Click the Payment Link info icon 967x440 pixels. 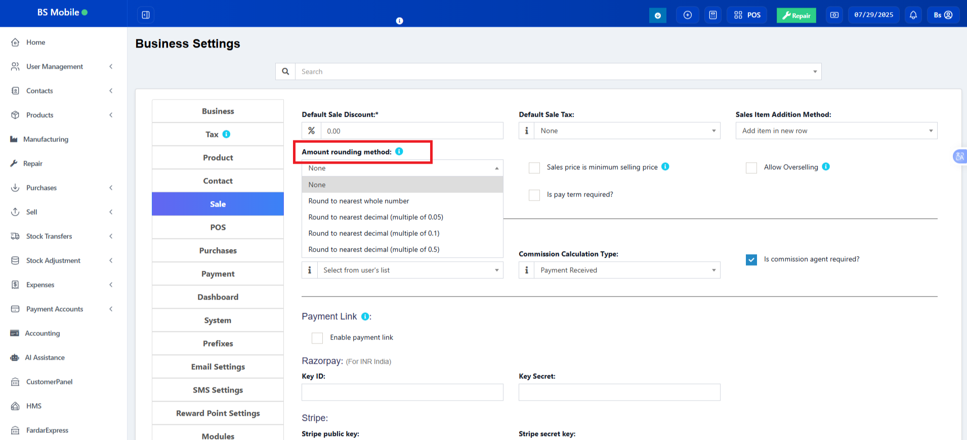[x=365, y=317]
